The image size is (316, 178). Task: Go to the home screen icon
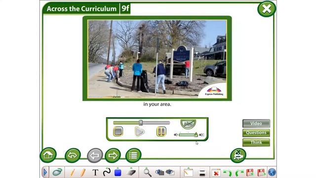click(48, 155)
